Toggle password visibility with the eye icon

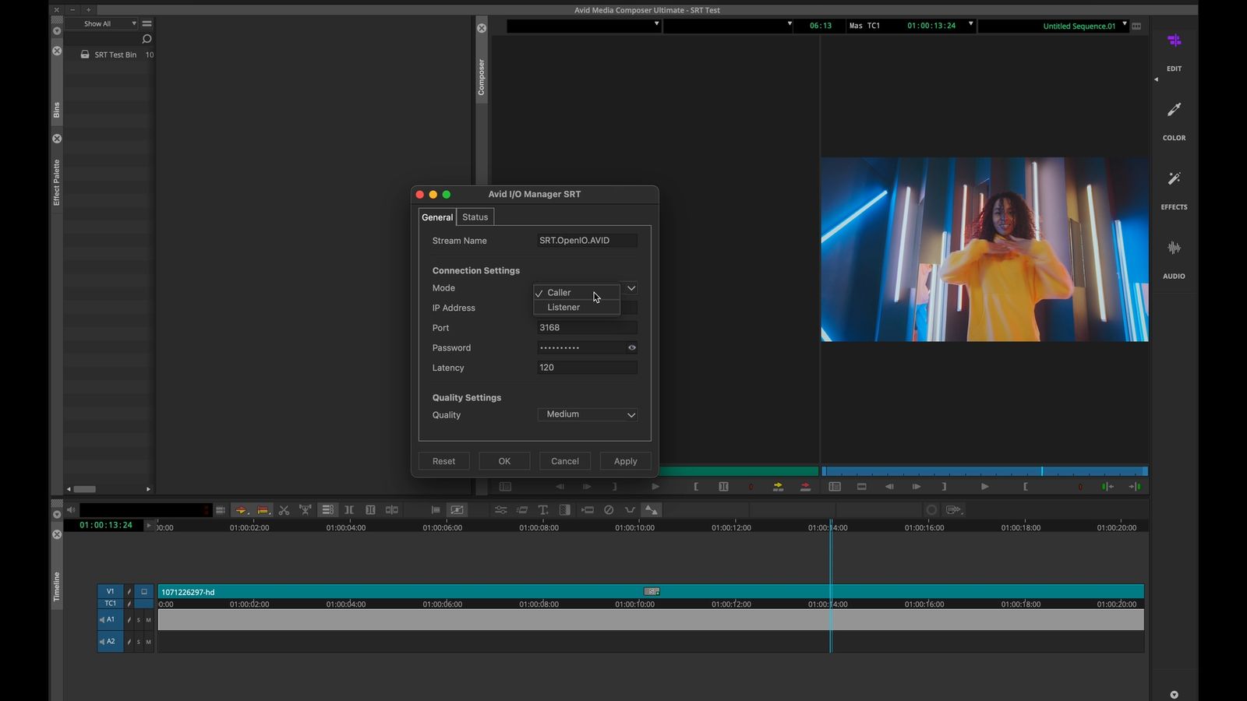632,347
